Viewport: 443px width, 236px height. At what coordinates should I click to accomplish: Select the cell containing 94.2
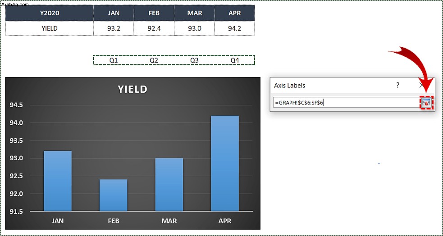point(235,28)
